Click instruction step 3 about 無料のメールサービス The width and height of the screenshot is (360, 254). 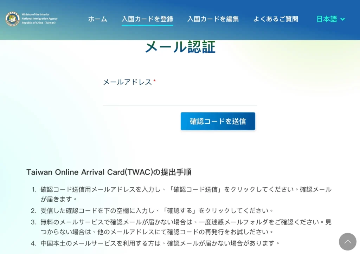(x=186, y=227)
